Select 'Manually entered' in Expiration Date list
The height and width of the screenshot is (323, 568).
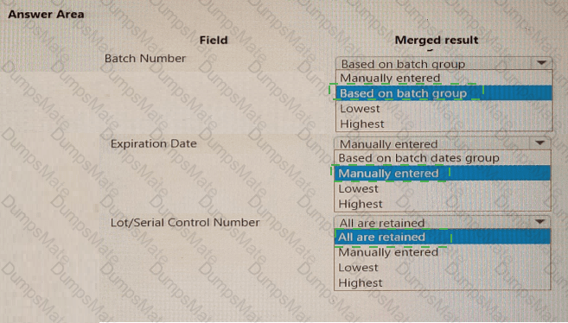(443, 174)
